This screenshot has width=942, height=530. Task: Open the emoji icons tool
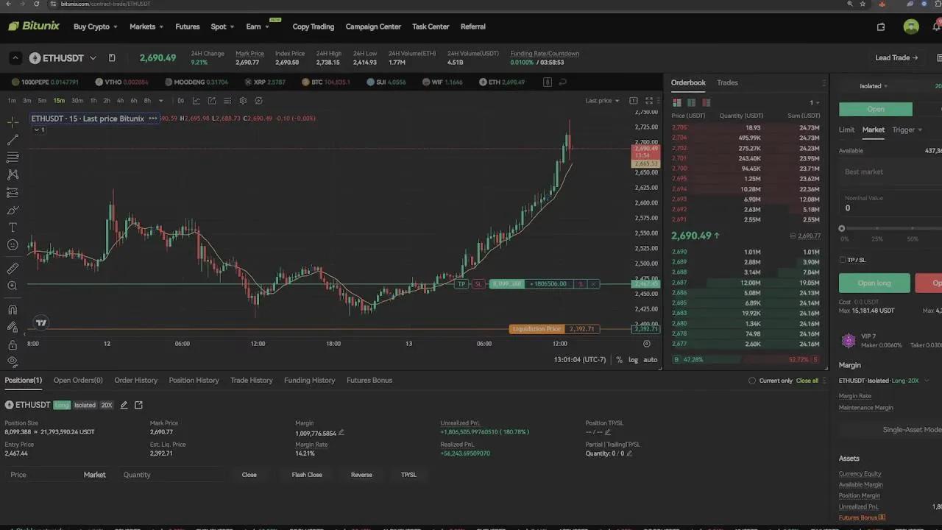point(13,245)
